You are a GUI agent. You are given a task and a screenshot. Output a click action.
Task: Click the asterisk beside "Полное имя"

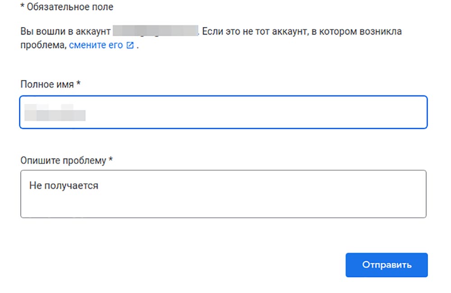78,84
